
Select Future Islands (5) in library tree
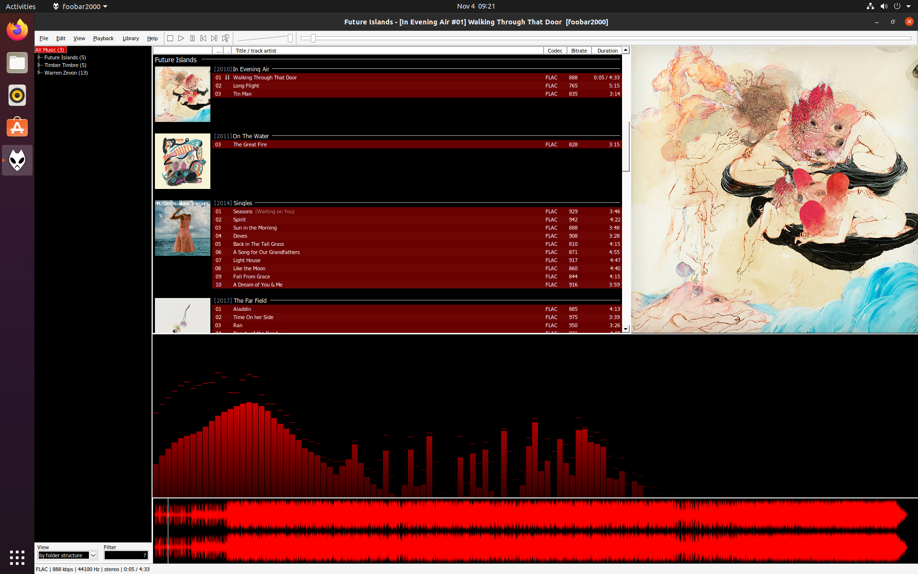tap(65, 57)
